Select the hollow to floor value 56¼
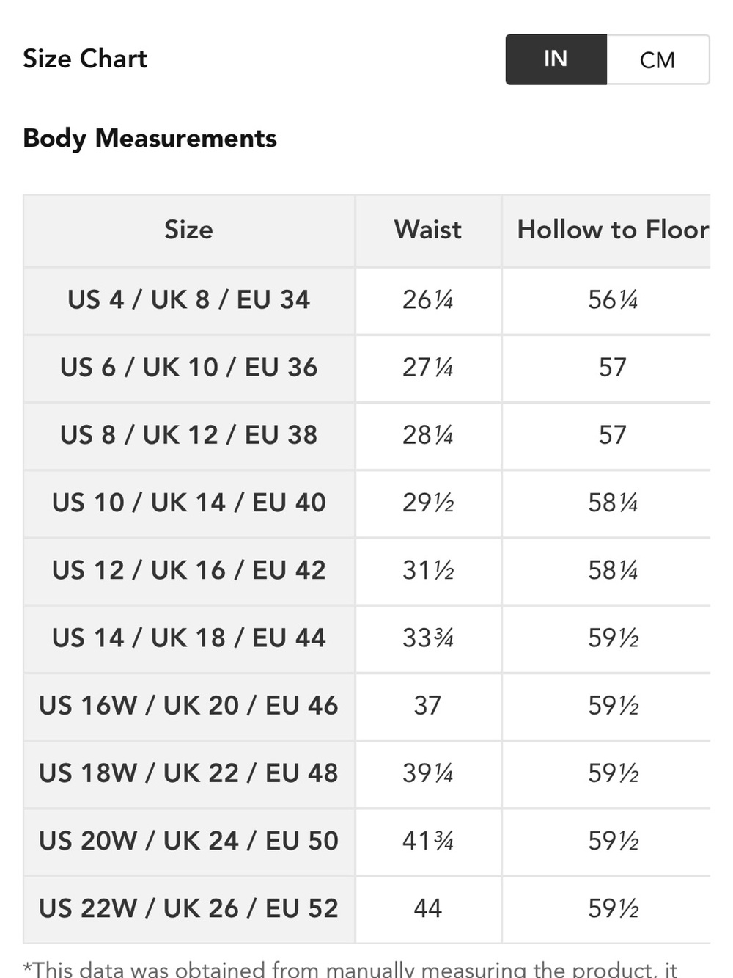Viewport: 733px width, 978px height. click(x=613, y=300)
